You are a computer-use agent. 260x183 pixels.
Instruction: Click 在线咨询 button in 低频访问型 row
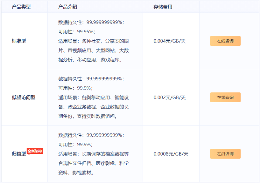(225, 97)
